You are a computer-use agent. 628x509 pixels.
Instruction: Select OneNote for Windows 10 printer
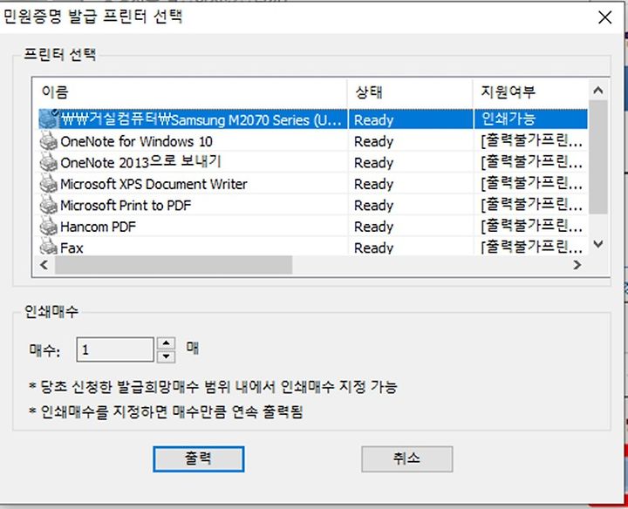click(136, 141)
